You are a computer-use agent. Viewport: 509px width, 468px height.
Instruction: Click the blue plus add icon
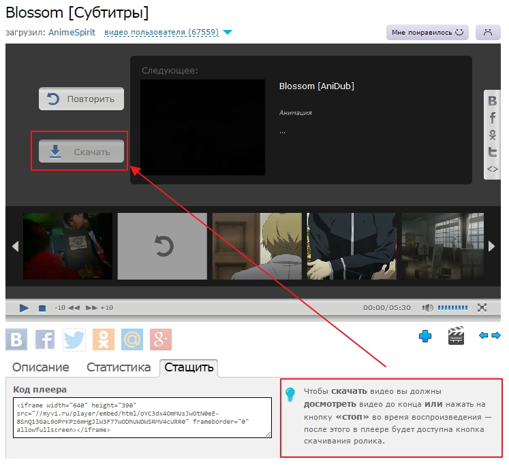[425, 335]
